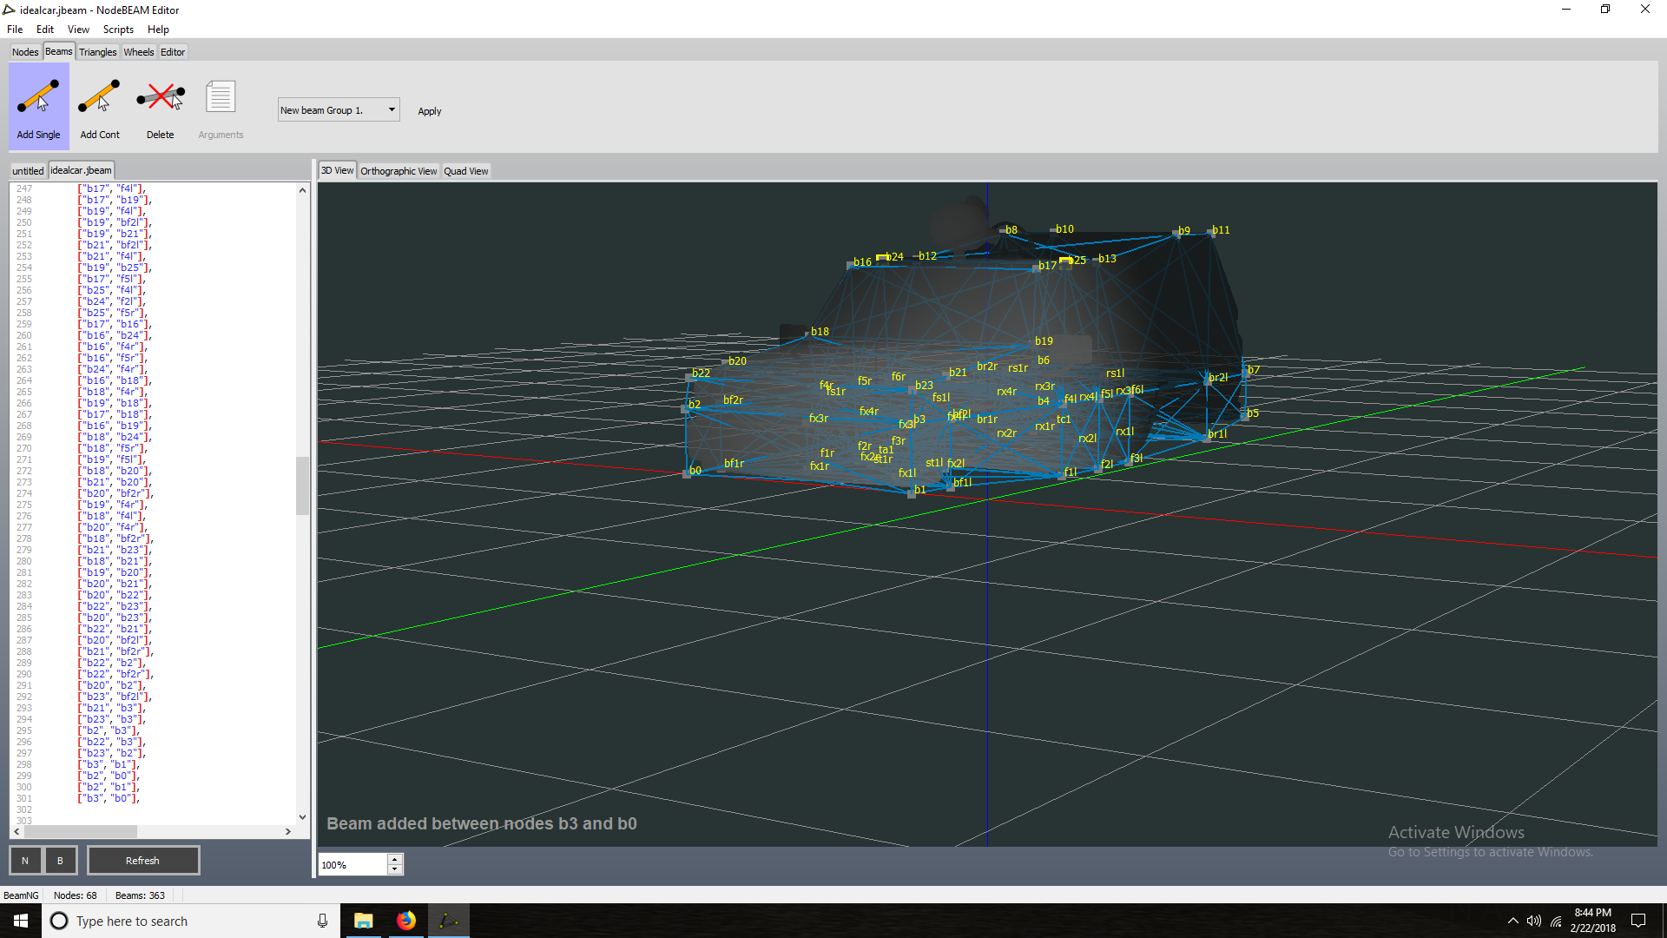Select the Add Cont beam tool
The width and height of the screenshot is (1667, 938).
coord(100,108)
